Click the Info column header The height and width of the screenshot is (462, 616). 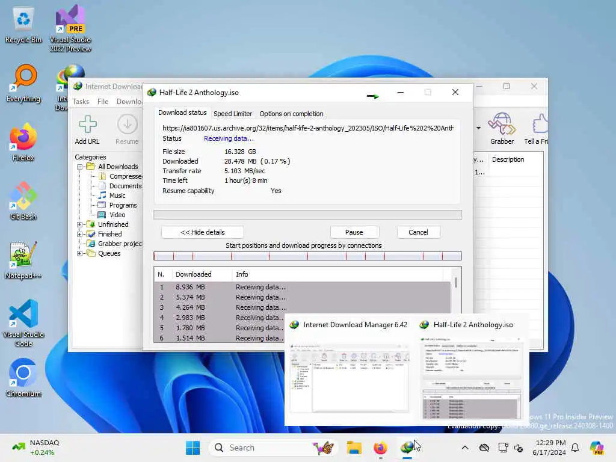338,274
